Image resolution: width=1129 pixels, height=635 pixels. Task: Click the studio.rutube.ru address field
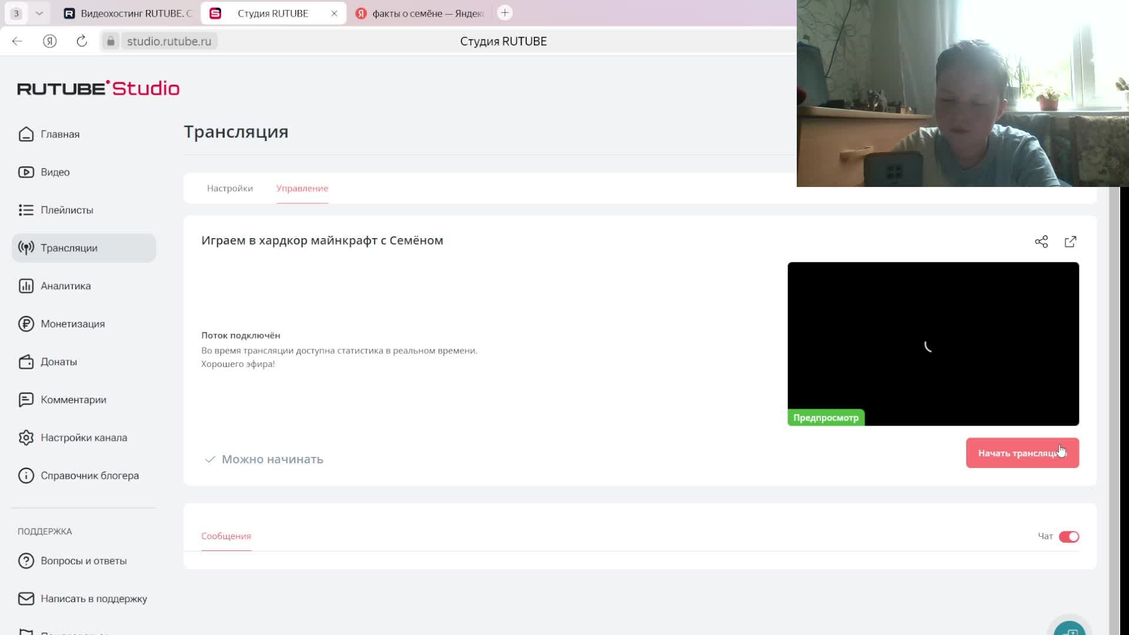169,41
